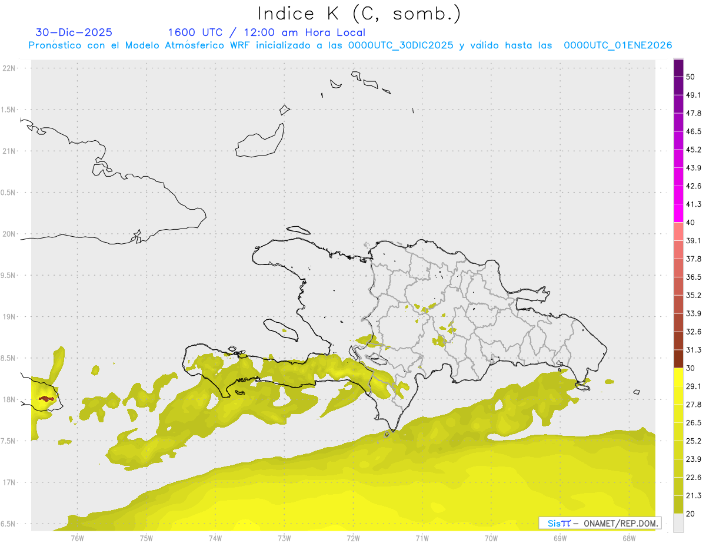
Task: Pick the dark brown legend band between 30 and 31.3
Action: point(678,359)
